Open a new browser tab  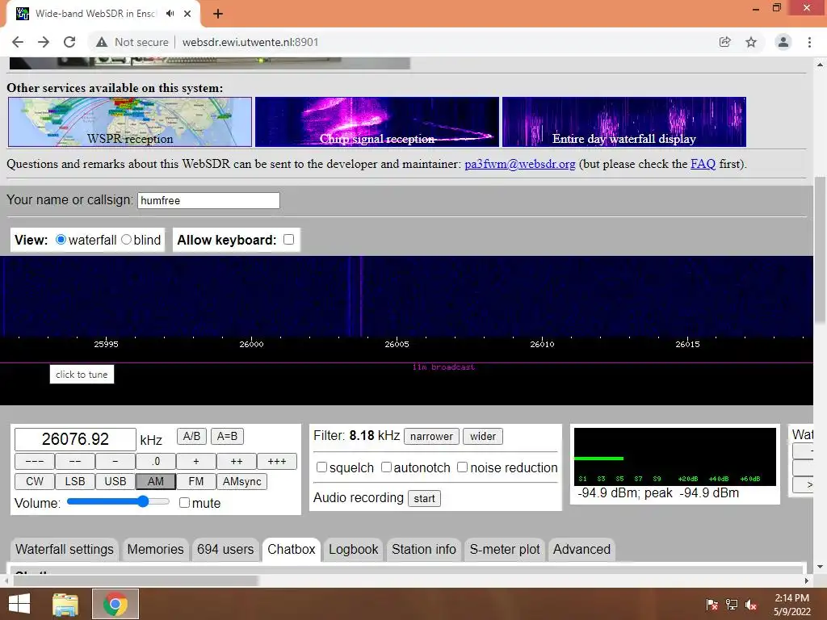tap(218, 14)
